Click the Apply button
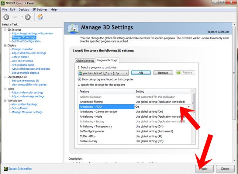Viewport: 238px width, 174px height. click(204, 169)
